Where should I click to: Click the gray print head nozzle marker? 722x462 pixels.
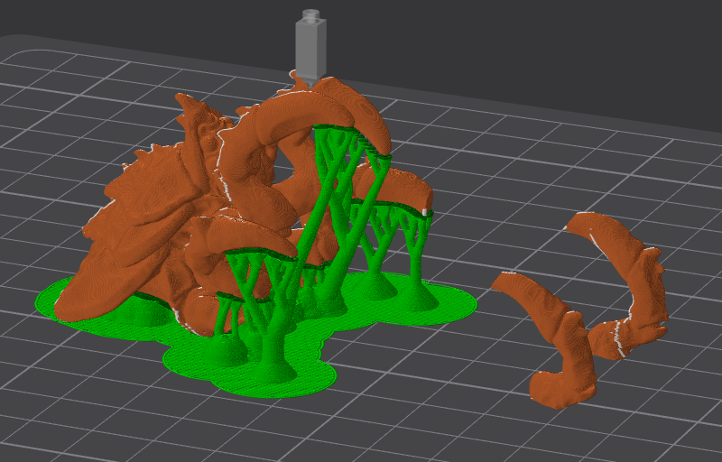pyautogui.click(x=310, y=49)
